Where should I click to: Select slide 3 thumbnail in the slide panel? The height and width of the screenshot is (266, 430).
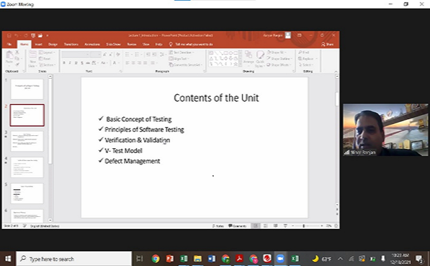click(x=27, y=141)
